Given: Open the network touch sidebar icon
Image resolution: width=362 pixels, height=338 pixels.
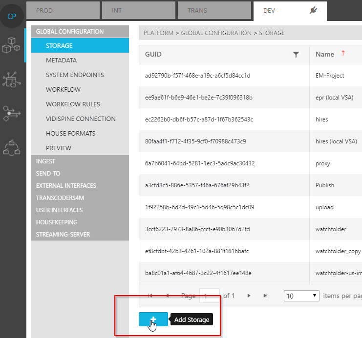Looking at the screenshot, I should point(12,80).
